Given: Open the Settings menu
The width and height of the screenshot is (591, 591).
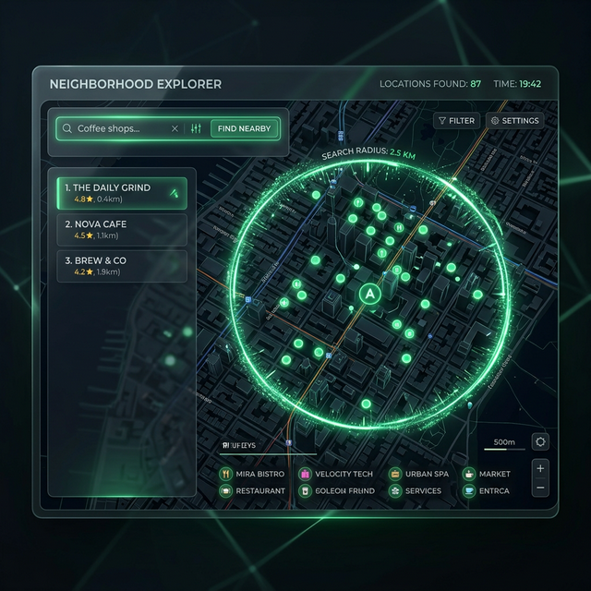Looking at the screenshot, I should click(x=514, y=120).
